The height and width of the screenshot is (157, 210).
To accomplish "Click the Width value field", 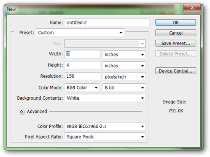I will pos(83,54).
